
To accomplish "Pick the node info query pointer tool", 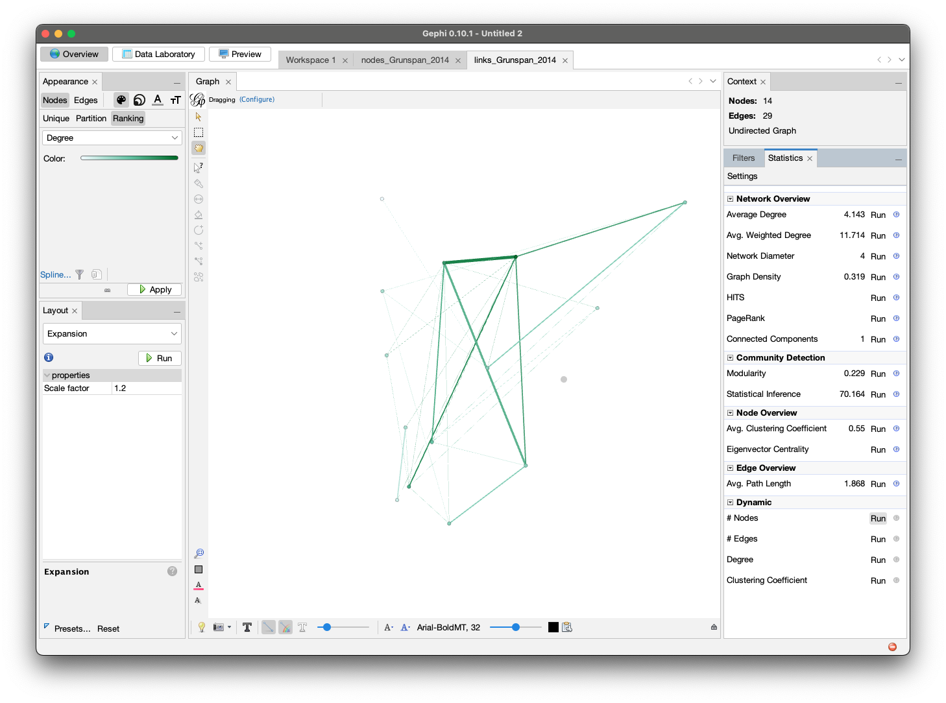I will click(x=199, y=167).
